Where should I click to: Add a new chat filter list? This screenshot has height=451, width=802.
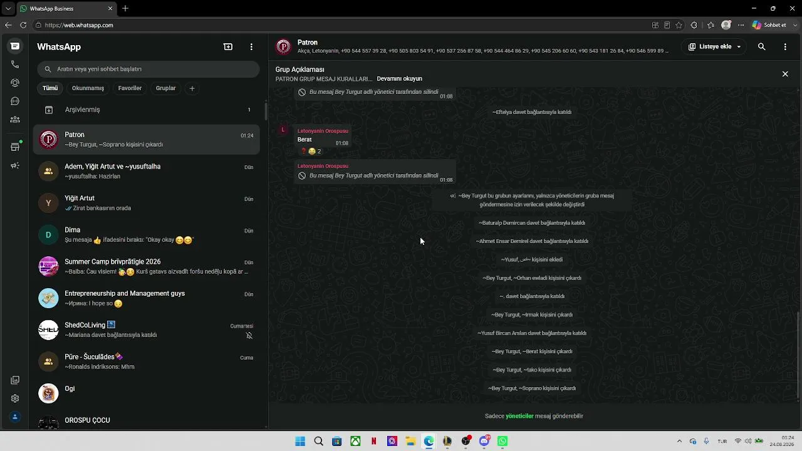pos(192,88)
